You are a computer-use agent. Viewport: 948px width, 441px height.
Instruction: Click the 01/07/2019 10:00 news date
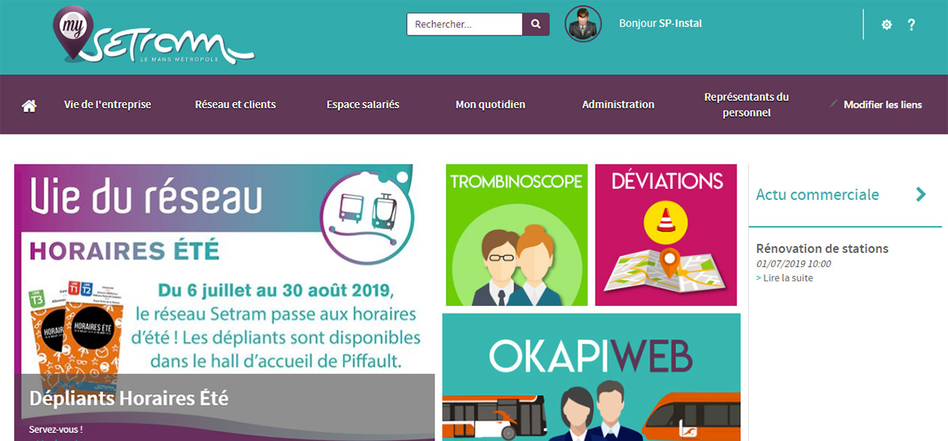point(793,264)
